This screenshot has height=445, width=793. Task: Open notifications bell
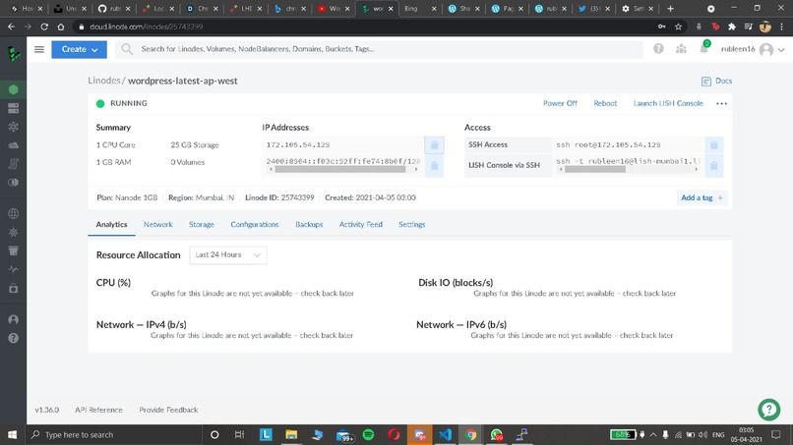pos(704,48)
